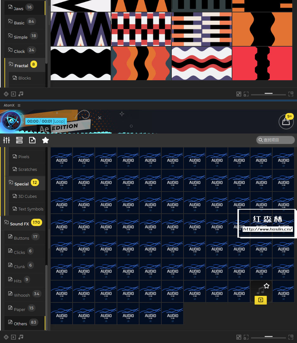Click the yellow add button on hovered audio
Screen dimensions: 297x343
click(x=261, y=300)
